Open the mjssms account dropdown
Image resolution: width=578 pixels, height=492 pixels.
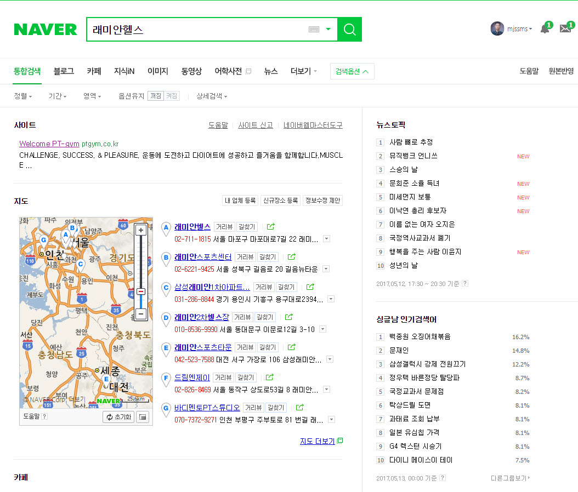pyautogui.click(x=520, y=28)
